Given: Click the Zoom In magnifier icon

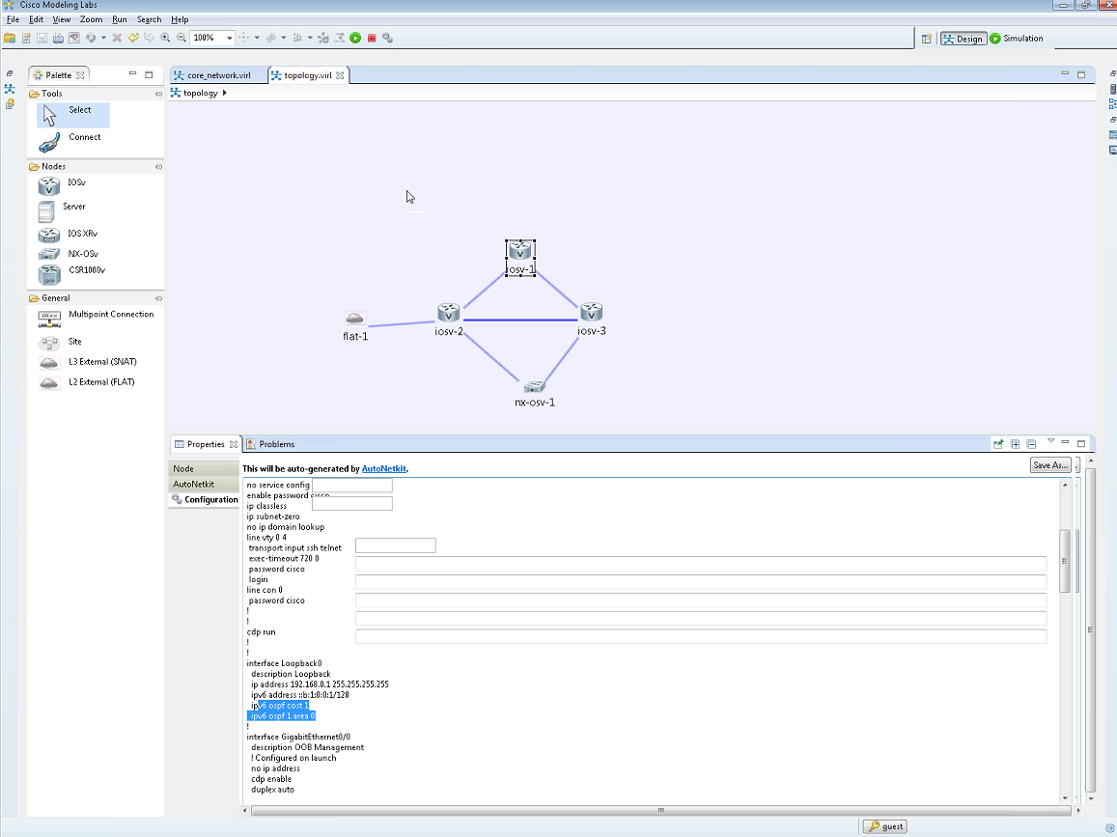Looking at the screenshot, I should point(165,38).
